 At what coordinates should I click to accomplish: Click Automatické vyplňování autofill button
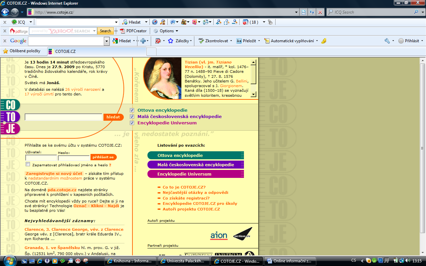click(x=289, y=41)
